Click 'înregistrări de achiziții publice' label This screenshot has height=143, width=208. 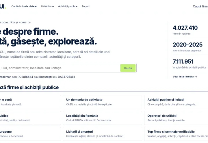[190, 68]
